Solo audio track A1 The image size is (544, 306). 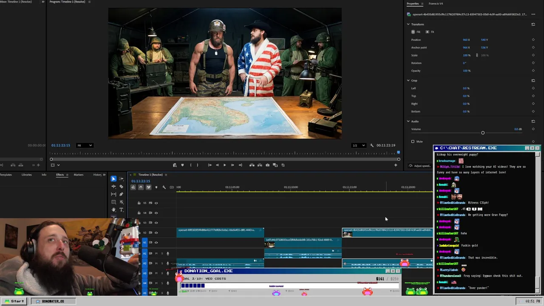pos(162,253)
